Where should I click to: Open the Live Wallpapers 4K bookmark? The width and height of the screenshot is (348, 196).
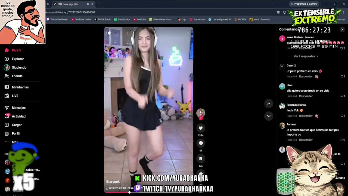220,20
